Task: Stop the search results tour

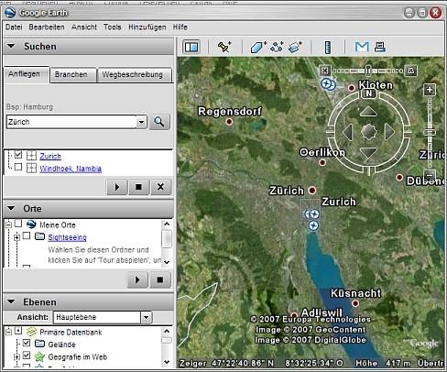Action: pyautogui.click(x=138, y=187)
